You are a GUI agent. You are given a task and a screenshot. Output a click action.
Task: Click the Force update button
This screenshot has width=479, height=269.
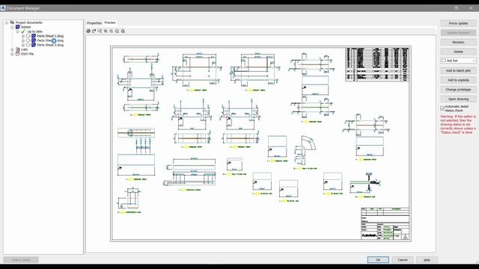(458, 23)
